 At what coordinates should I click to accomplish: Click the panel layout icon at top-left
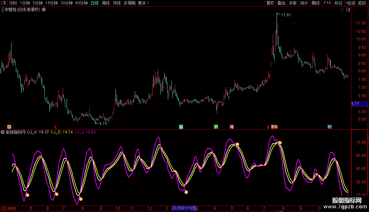pos(4,3)
